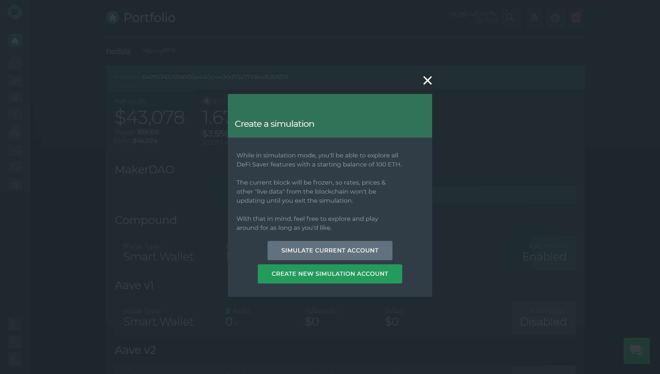Click Simulate Current Account button
This screenshot has height=374, width=660.
point(330,250)
